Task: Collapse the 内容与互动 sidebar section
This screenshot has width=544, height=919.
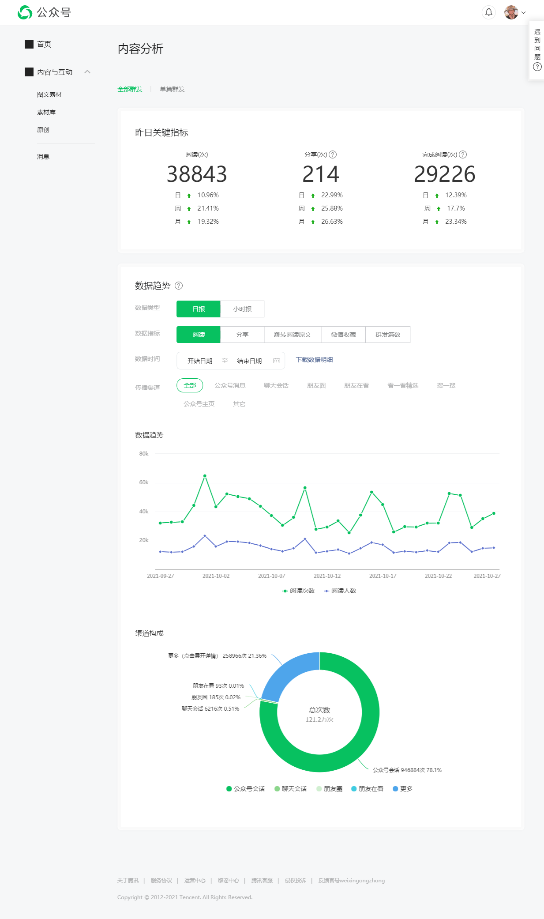Action: click(x=87, y=72)
